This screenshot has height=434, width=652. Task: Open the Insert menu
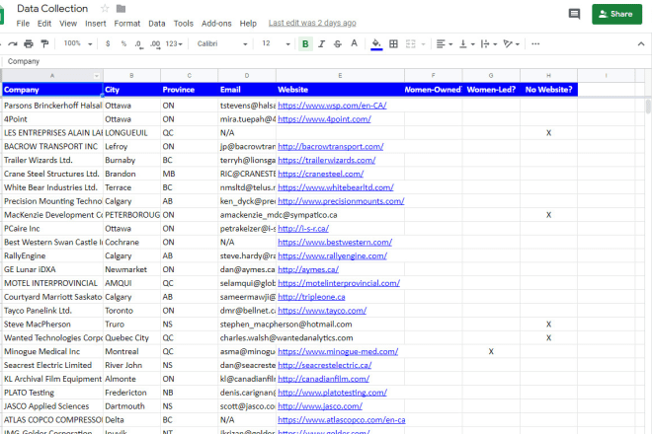(x=96, y=24)
